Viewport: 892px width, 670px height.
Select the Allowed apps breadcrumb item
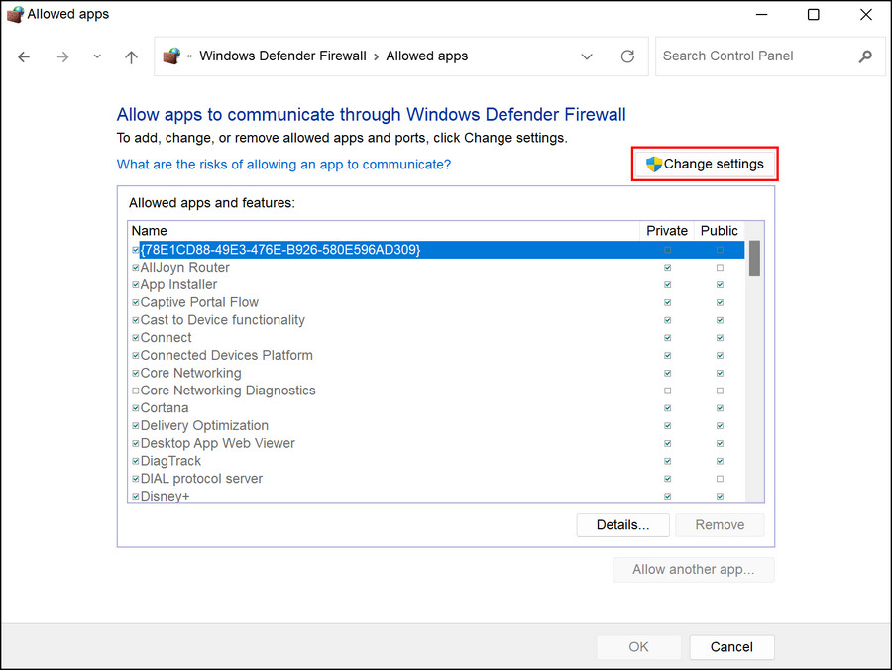click(426, 56)
